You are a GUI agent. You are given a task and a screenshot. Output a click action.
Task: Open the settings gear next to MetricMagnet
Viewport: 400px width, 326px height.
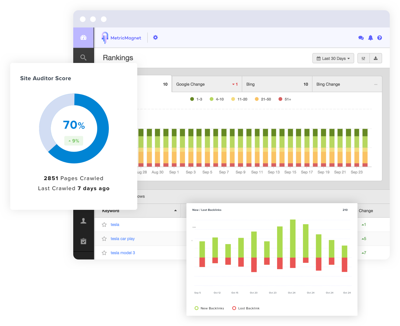[155, 37]
